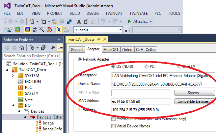Screen dimensions: 216x133
Task: Click the Add New Item icon
Action: (x=43, y=21)
